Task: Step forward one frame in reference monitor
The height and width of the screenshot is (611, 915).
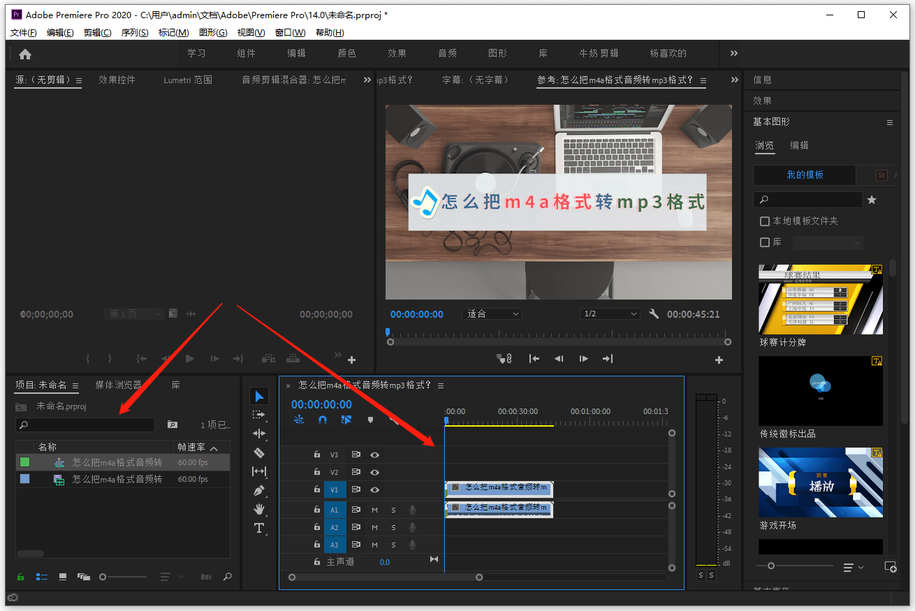Action: 584,359
